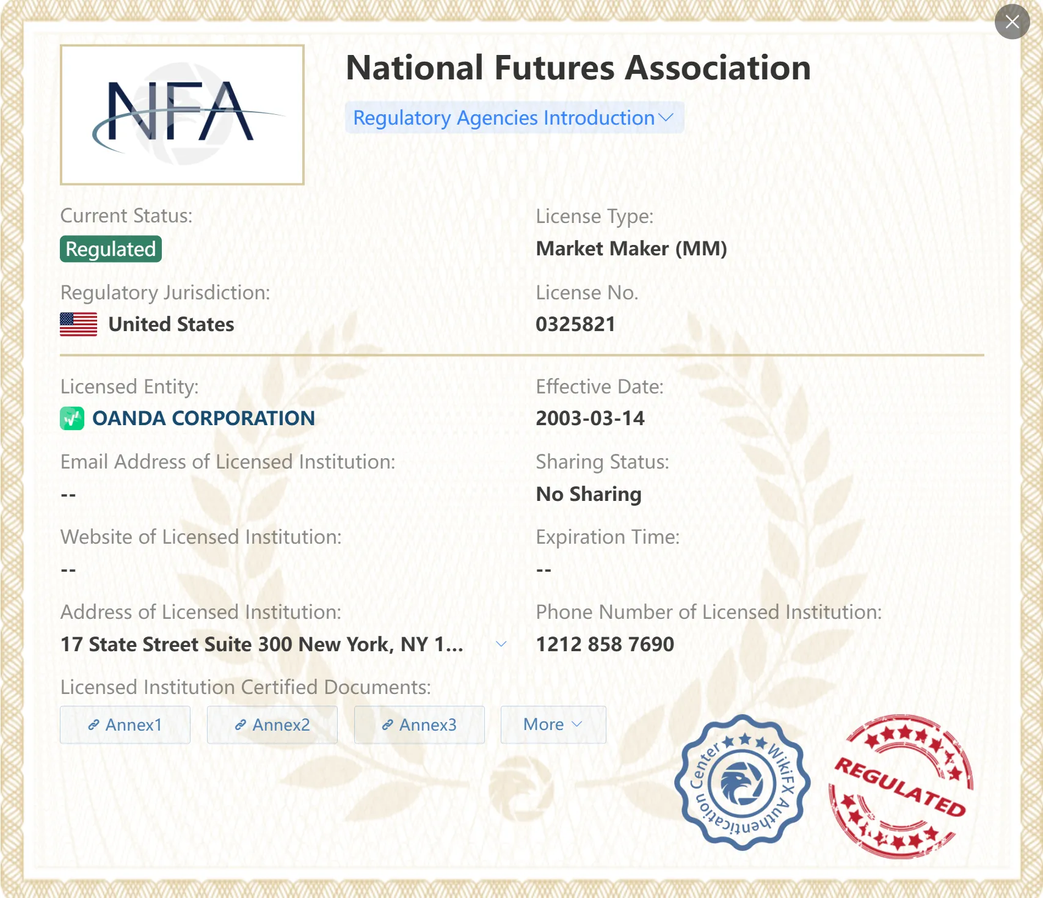
Task: Click the red REGULATED stamp
Action: coord(901,786)
